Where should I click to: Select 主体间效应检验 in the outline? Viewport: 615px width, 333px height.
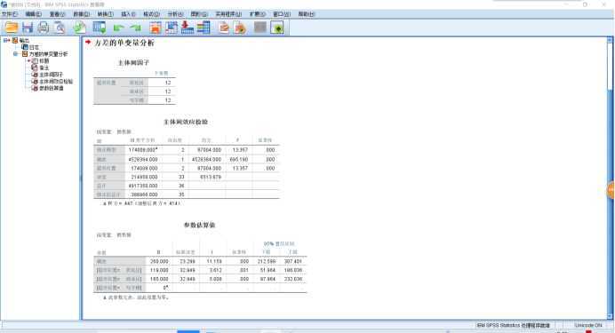point(56,82)
